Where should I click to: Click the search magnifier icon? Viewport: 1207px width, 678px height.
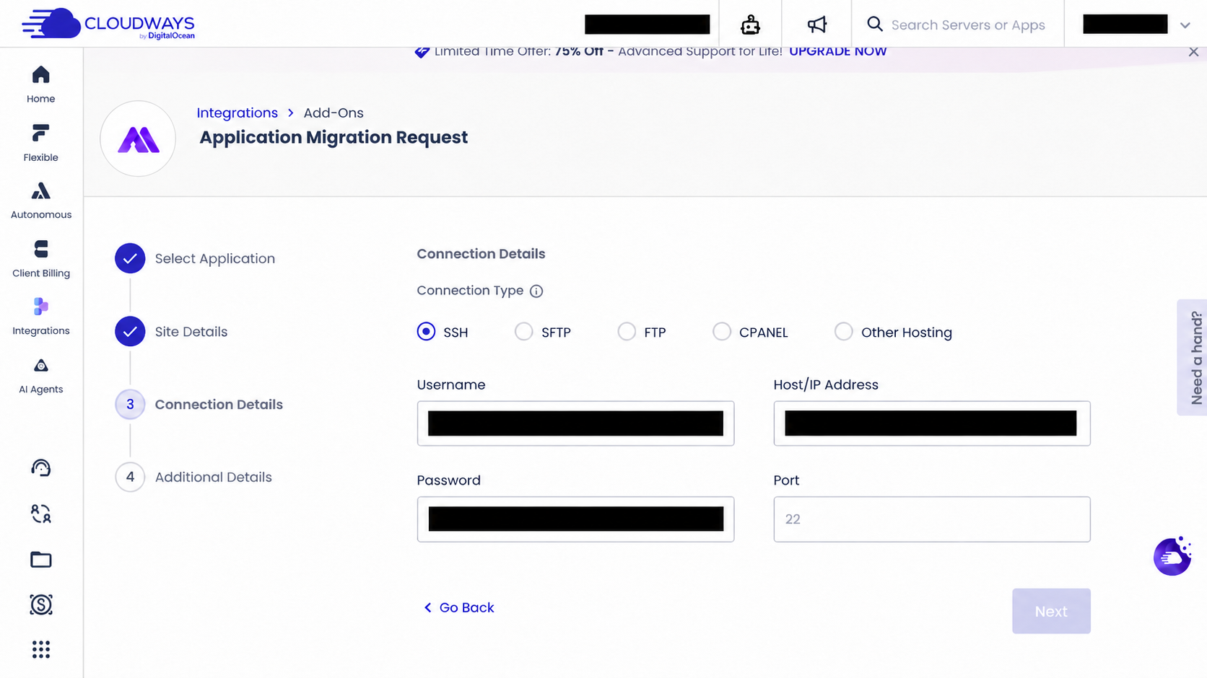pyautogui.click(x=875, y=25)
